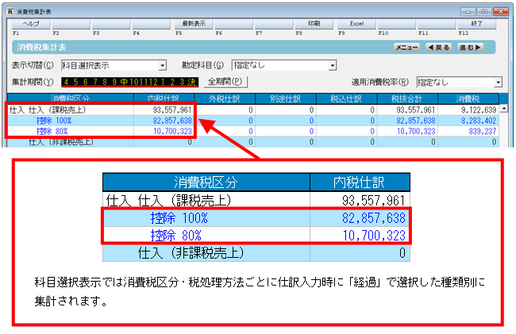Click the 消費税 column header
The width and height of the screenshot is (516, 334).
(468, 98)
